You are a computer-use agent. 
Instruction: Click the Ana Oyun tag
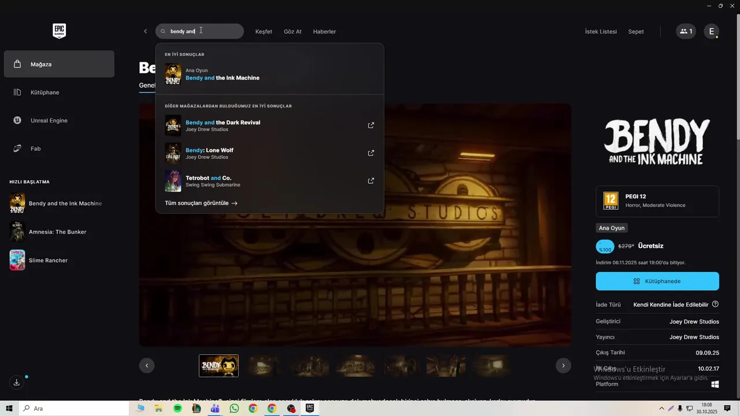pos(612,228)
